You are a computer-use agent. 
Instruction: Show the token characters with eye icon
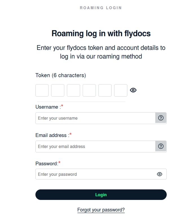click(133, 90)
